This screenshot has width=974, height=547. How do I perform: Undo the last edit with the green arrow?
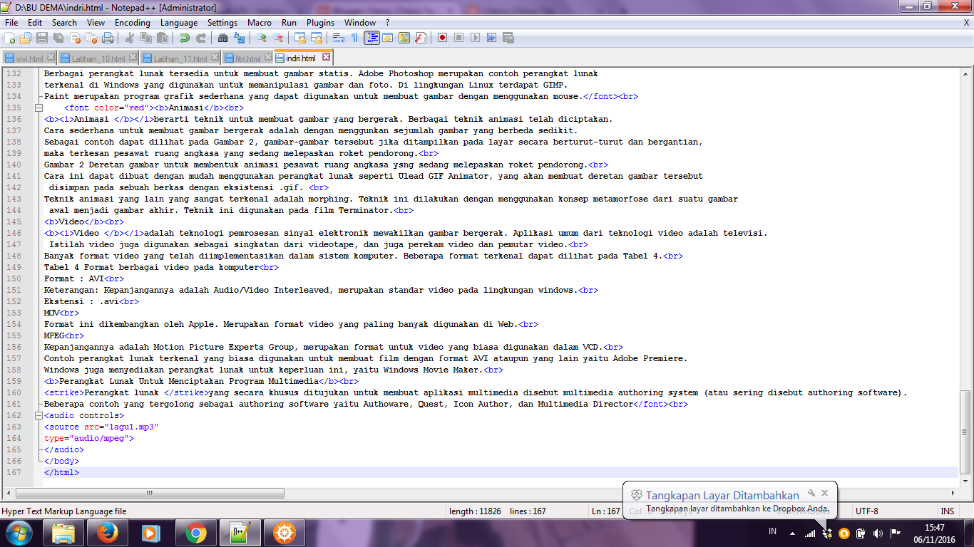[x=185, y=38]
